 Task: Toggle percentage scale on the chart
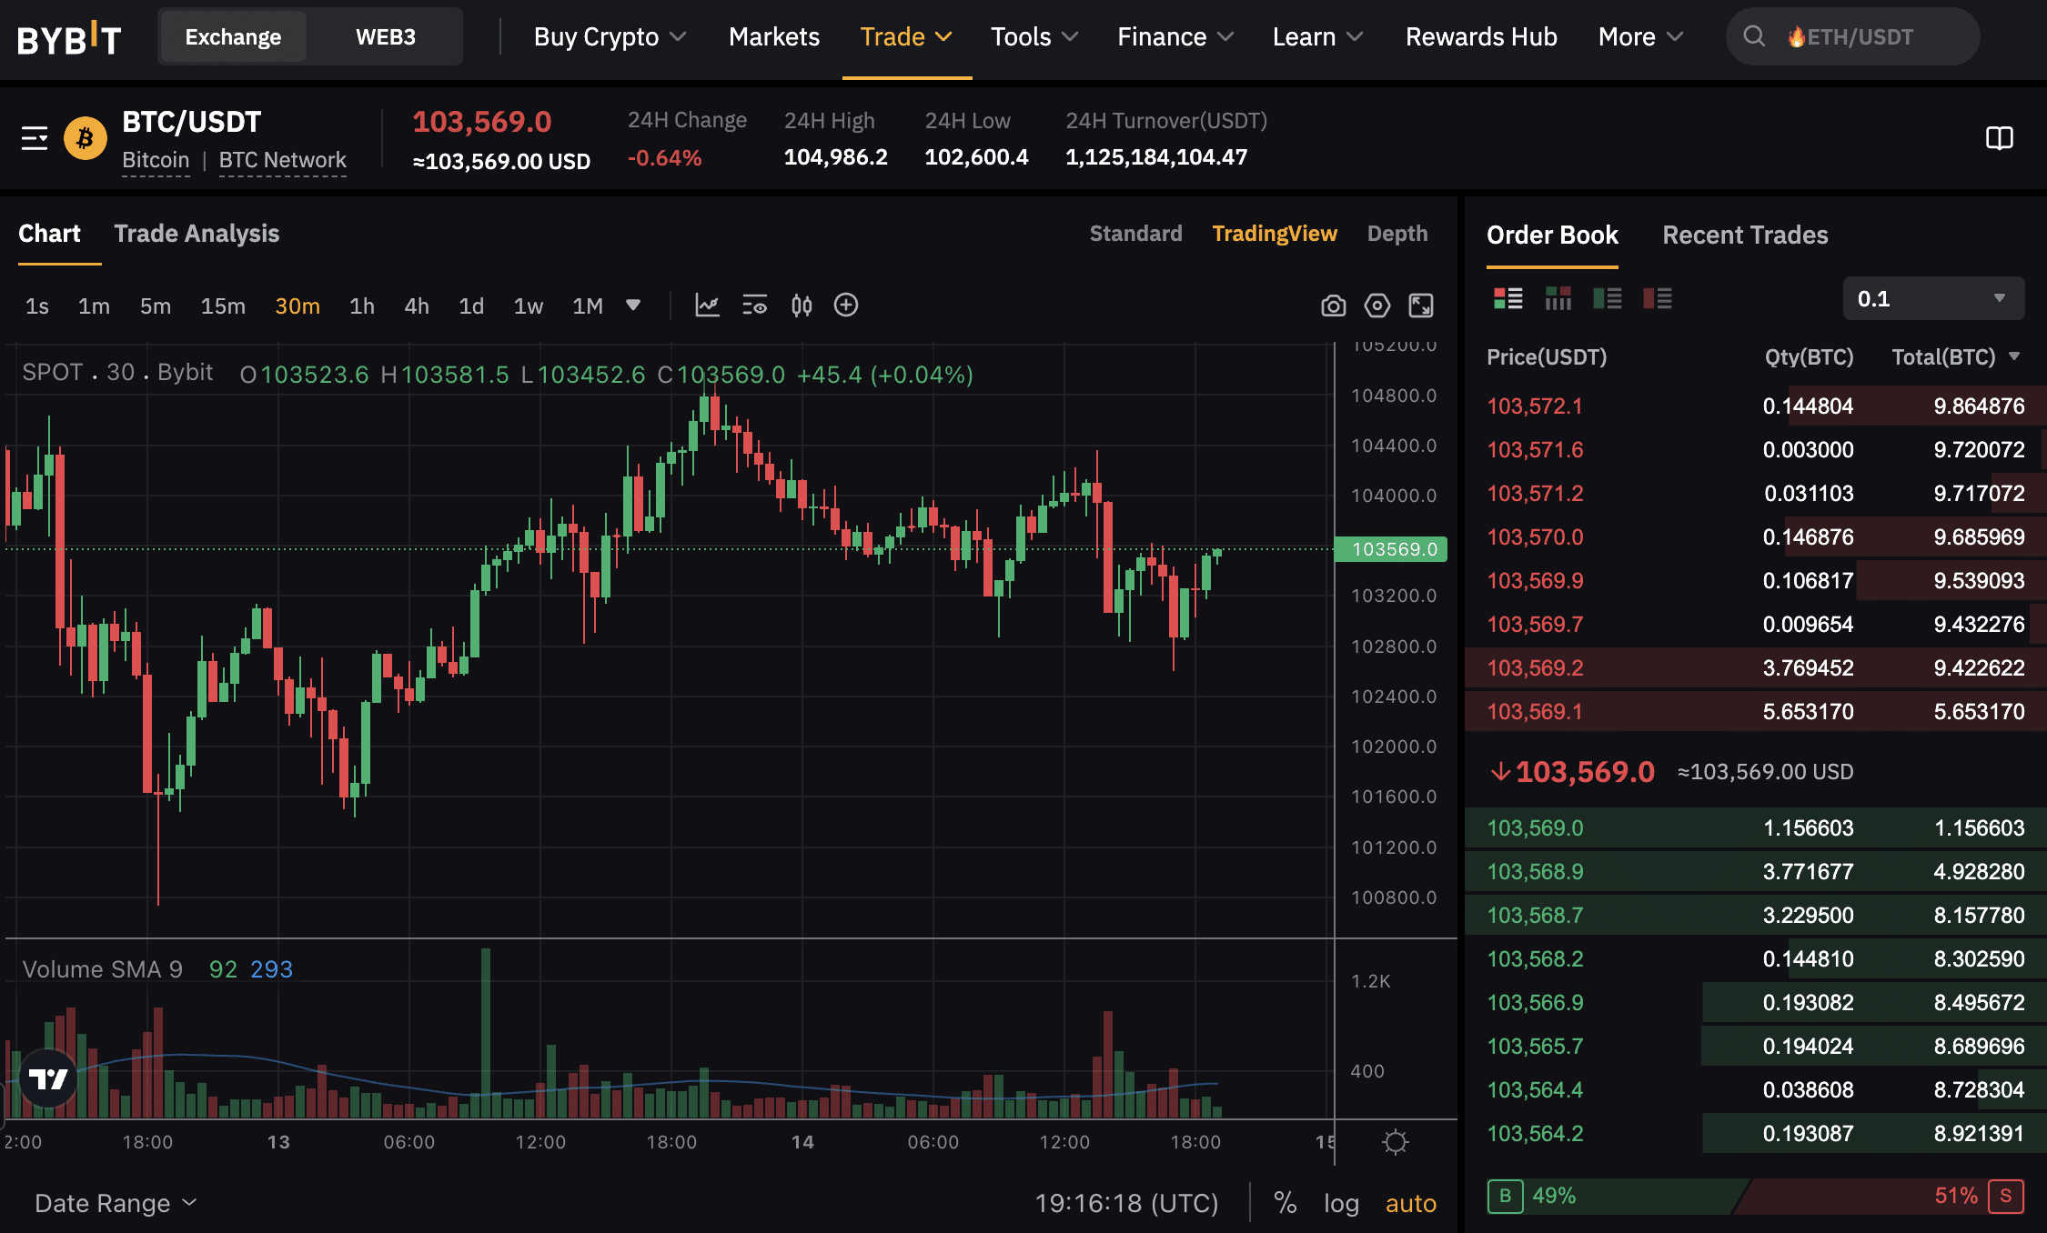[1286, 1202]
